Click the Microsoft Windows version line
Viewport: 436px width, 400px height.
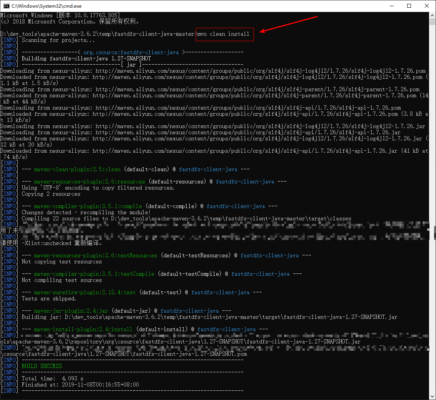(60, 15)
